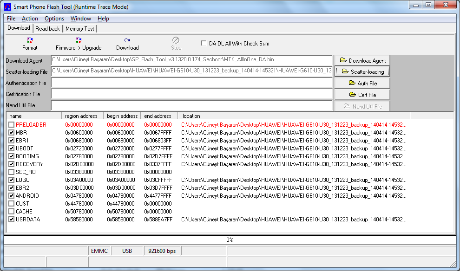
Task: Sort by the region address column header
Action: click(x=82, y=116)
